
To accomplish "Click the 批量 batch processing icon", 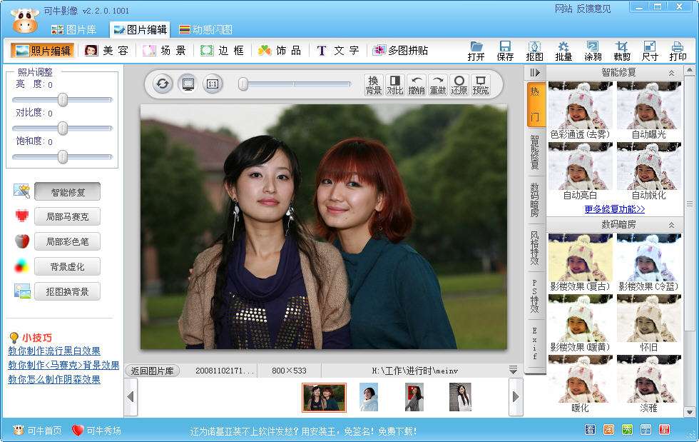I will (563, 50).
